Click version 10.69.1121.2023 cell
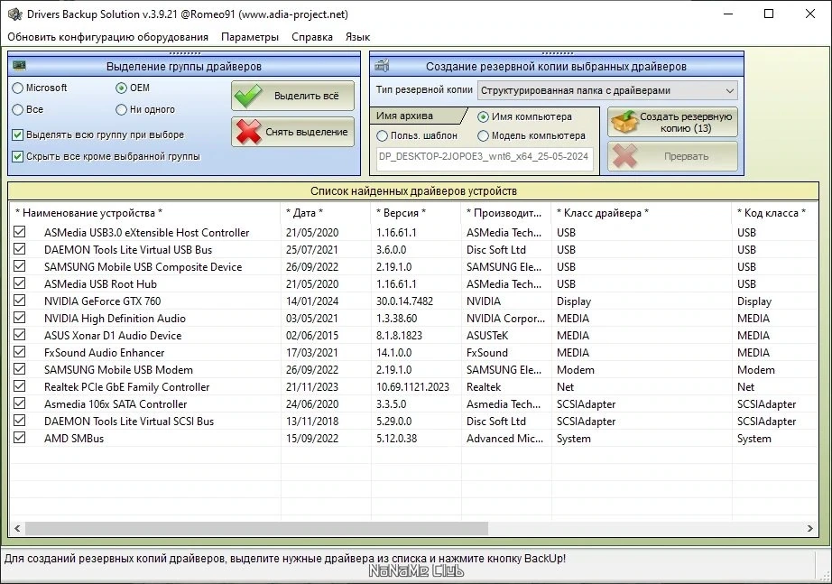Viewport: 832px width, 584px height. 412,387
